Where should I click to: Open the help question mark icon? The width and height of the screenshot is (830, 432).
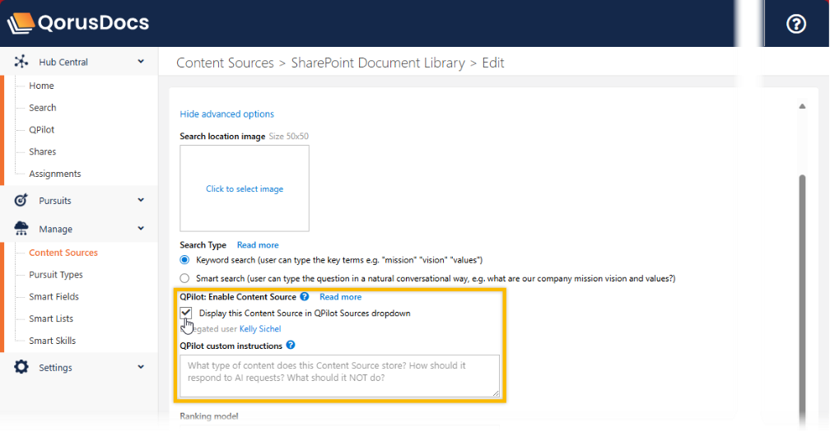coord(795,24)
